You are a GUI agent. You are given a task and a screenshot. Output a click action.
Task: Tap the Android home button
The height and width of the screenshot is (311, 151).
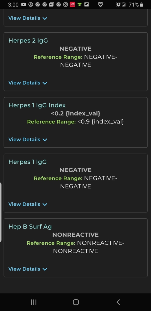76,302
